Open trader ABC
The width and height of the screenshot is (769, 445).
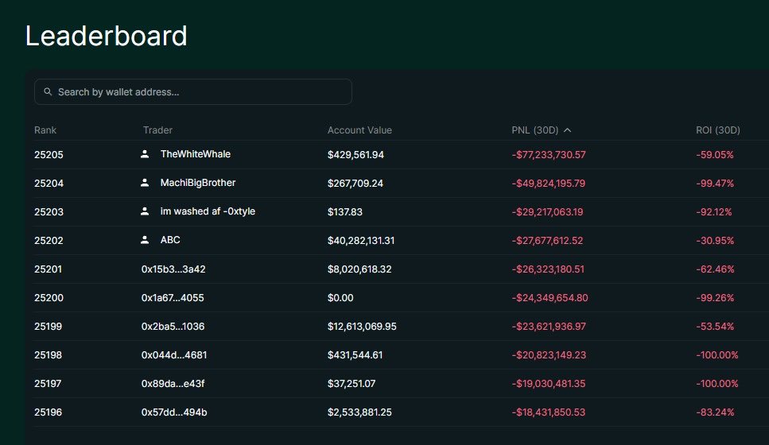(x=170, y=240)
